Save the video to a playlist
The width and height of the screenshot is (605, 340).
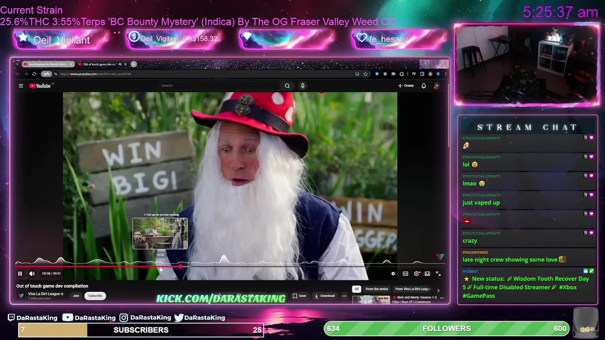click(299, 296)
